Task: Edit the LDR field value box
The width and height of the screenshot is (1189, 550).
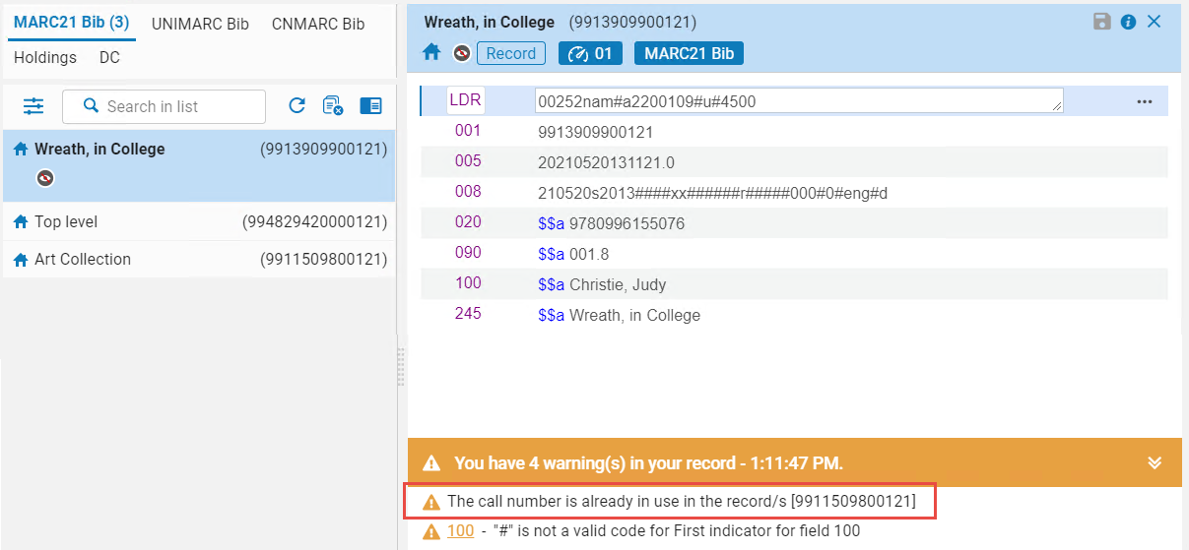Action: pyautogui.click(x=799, y=100)
